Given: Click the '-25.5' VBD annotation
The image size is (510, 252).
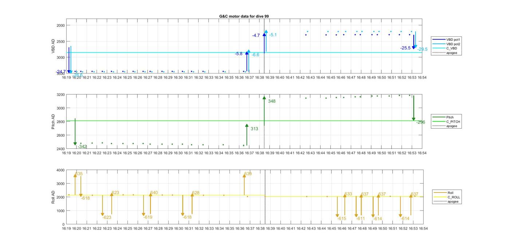Looking at the screenshot, I should click(x=405, y=48).
